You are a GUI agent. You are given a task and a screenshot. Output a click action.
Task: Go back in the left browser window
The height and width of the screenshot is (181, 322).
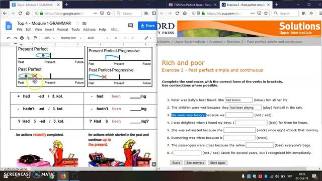(5, 14)
